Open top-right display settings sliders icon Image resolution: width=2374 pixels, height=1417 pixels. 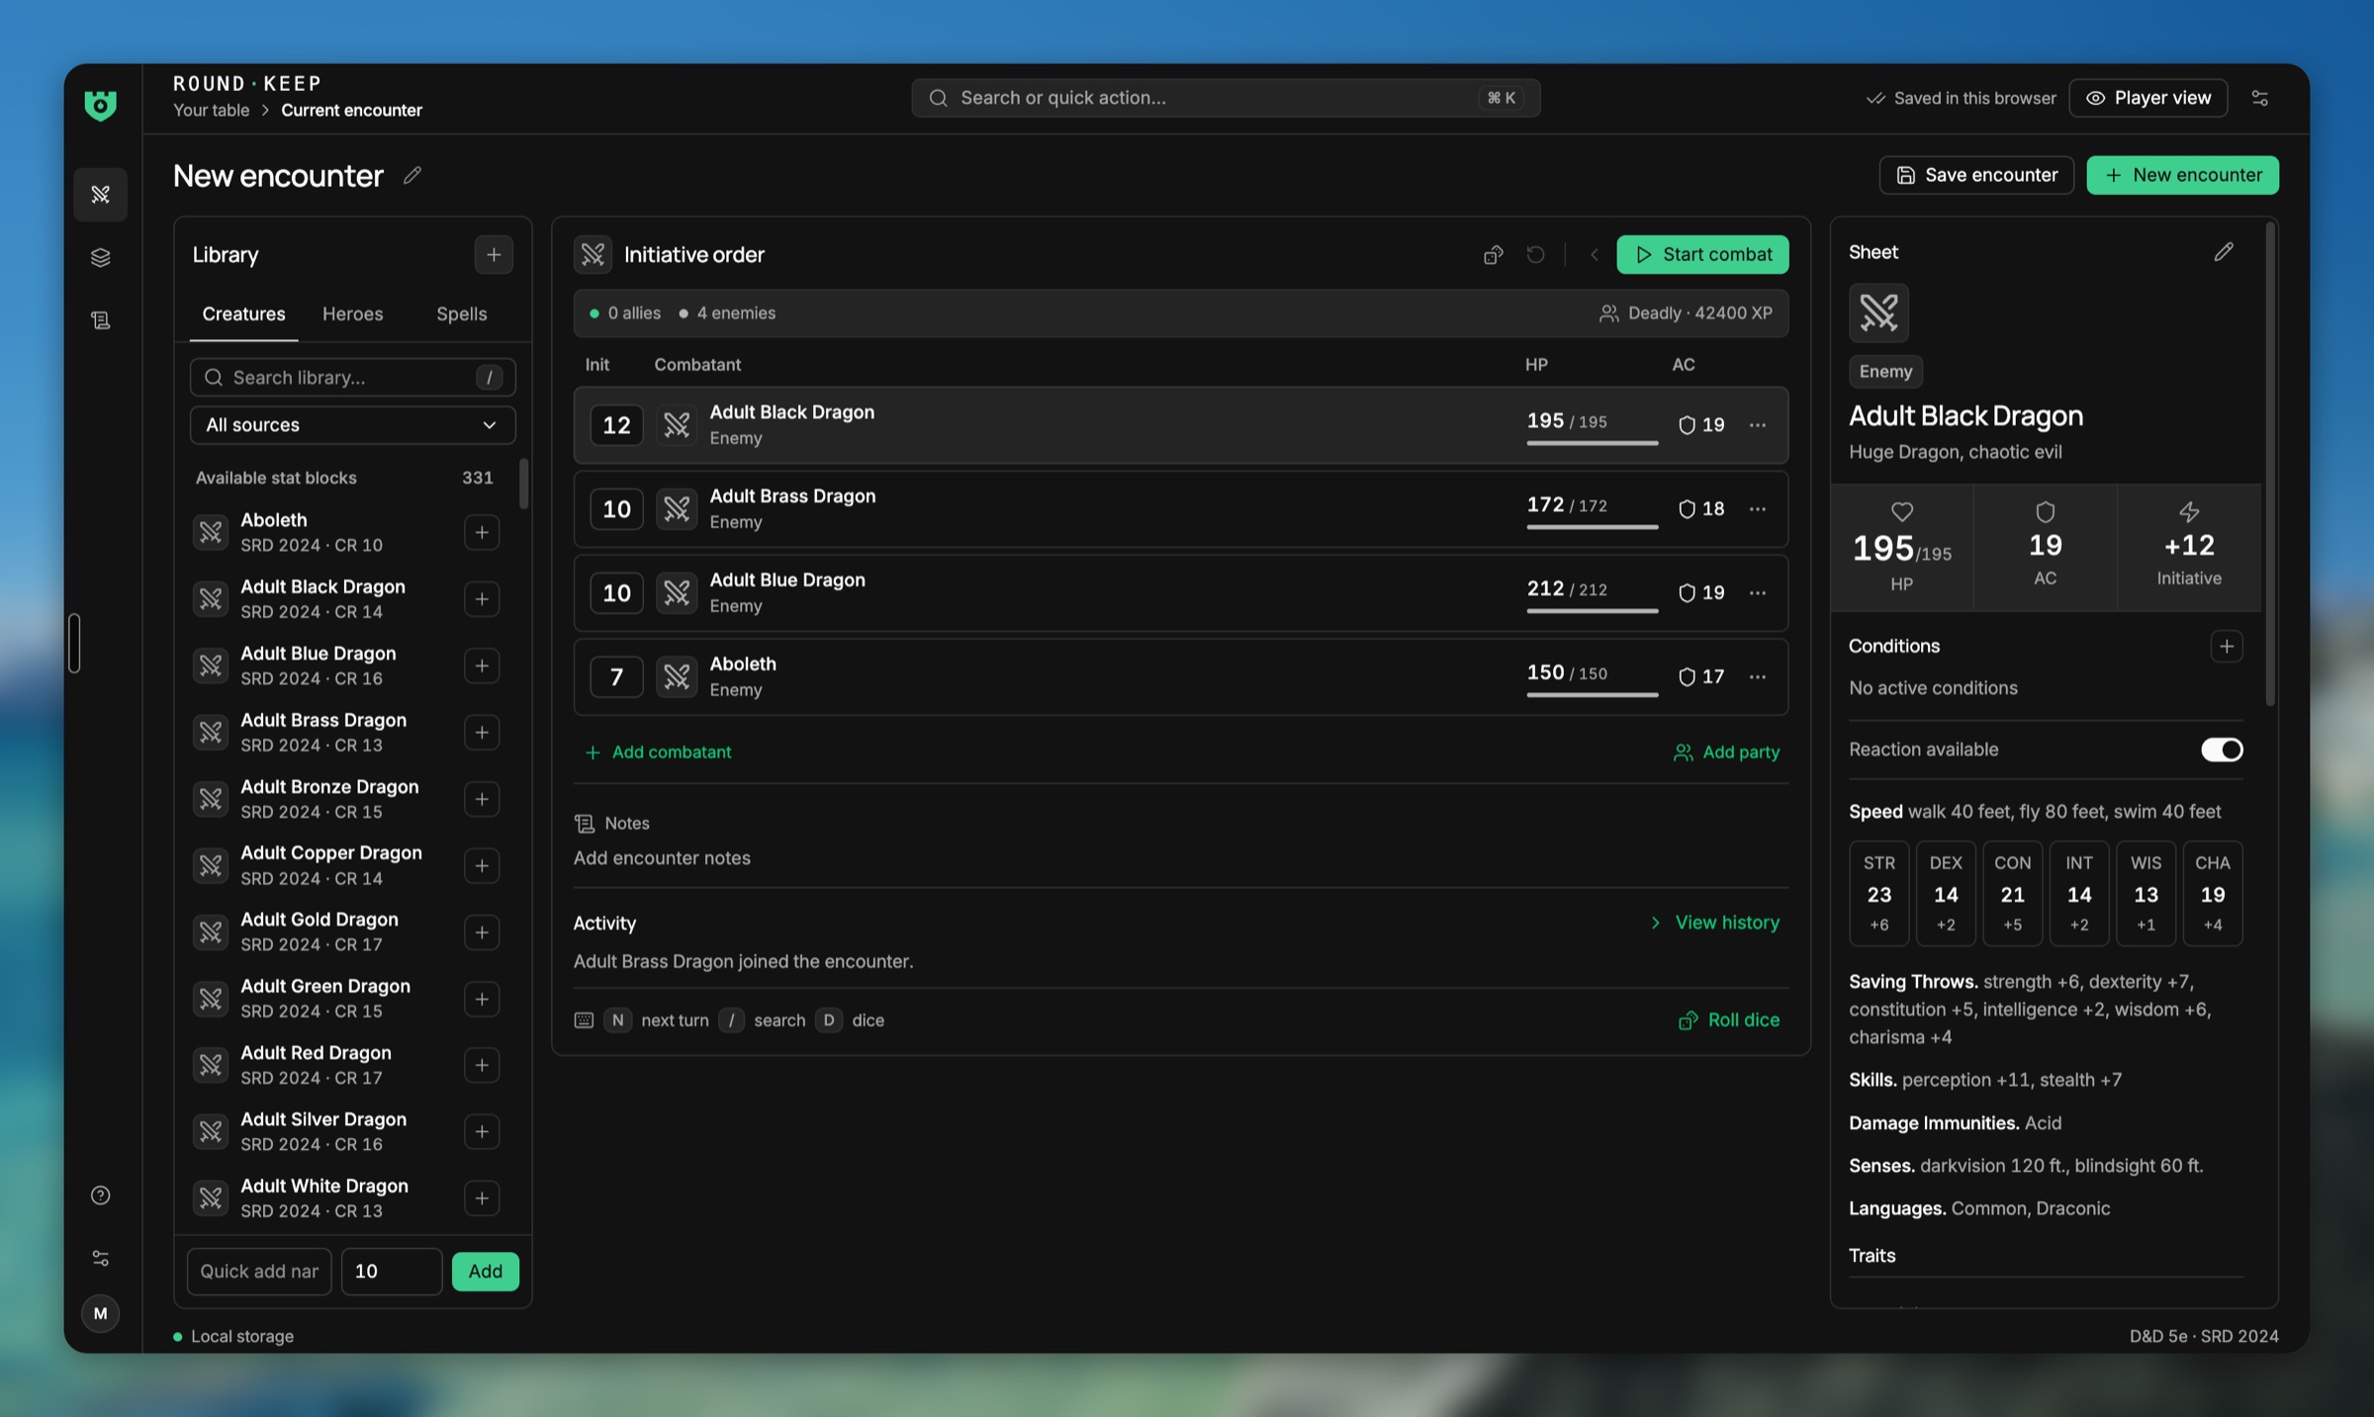pos(2260,98)
